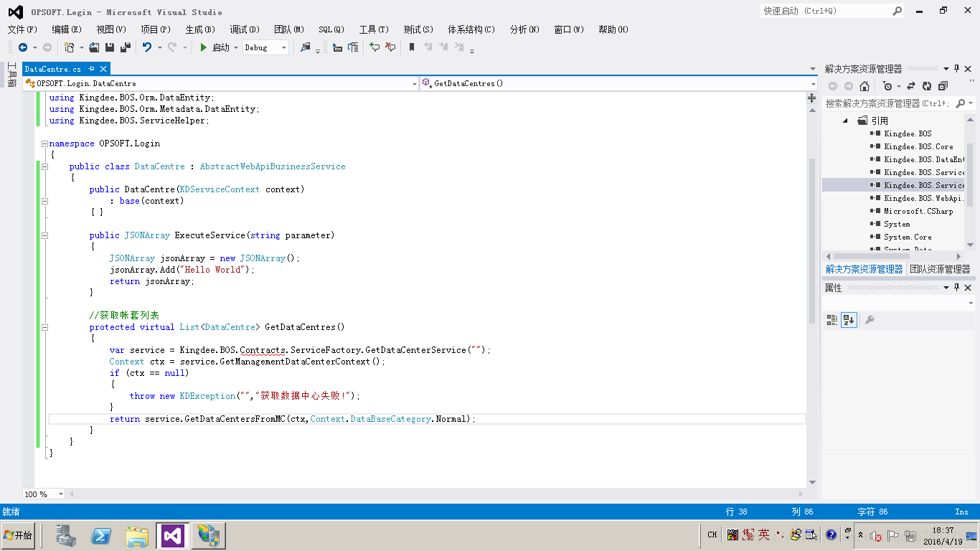Click the Open File toolbar icon
Screen dimensions: 980x551
click(x=95, y=47)
